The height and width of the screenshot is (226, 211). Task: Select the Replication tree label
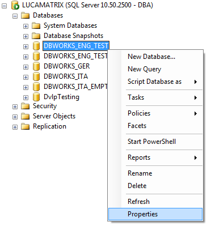[49, 126]
